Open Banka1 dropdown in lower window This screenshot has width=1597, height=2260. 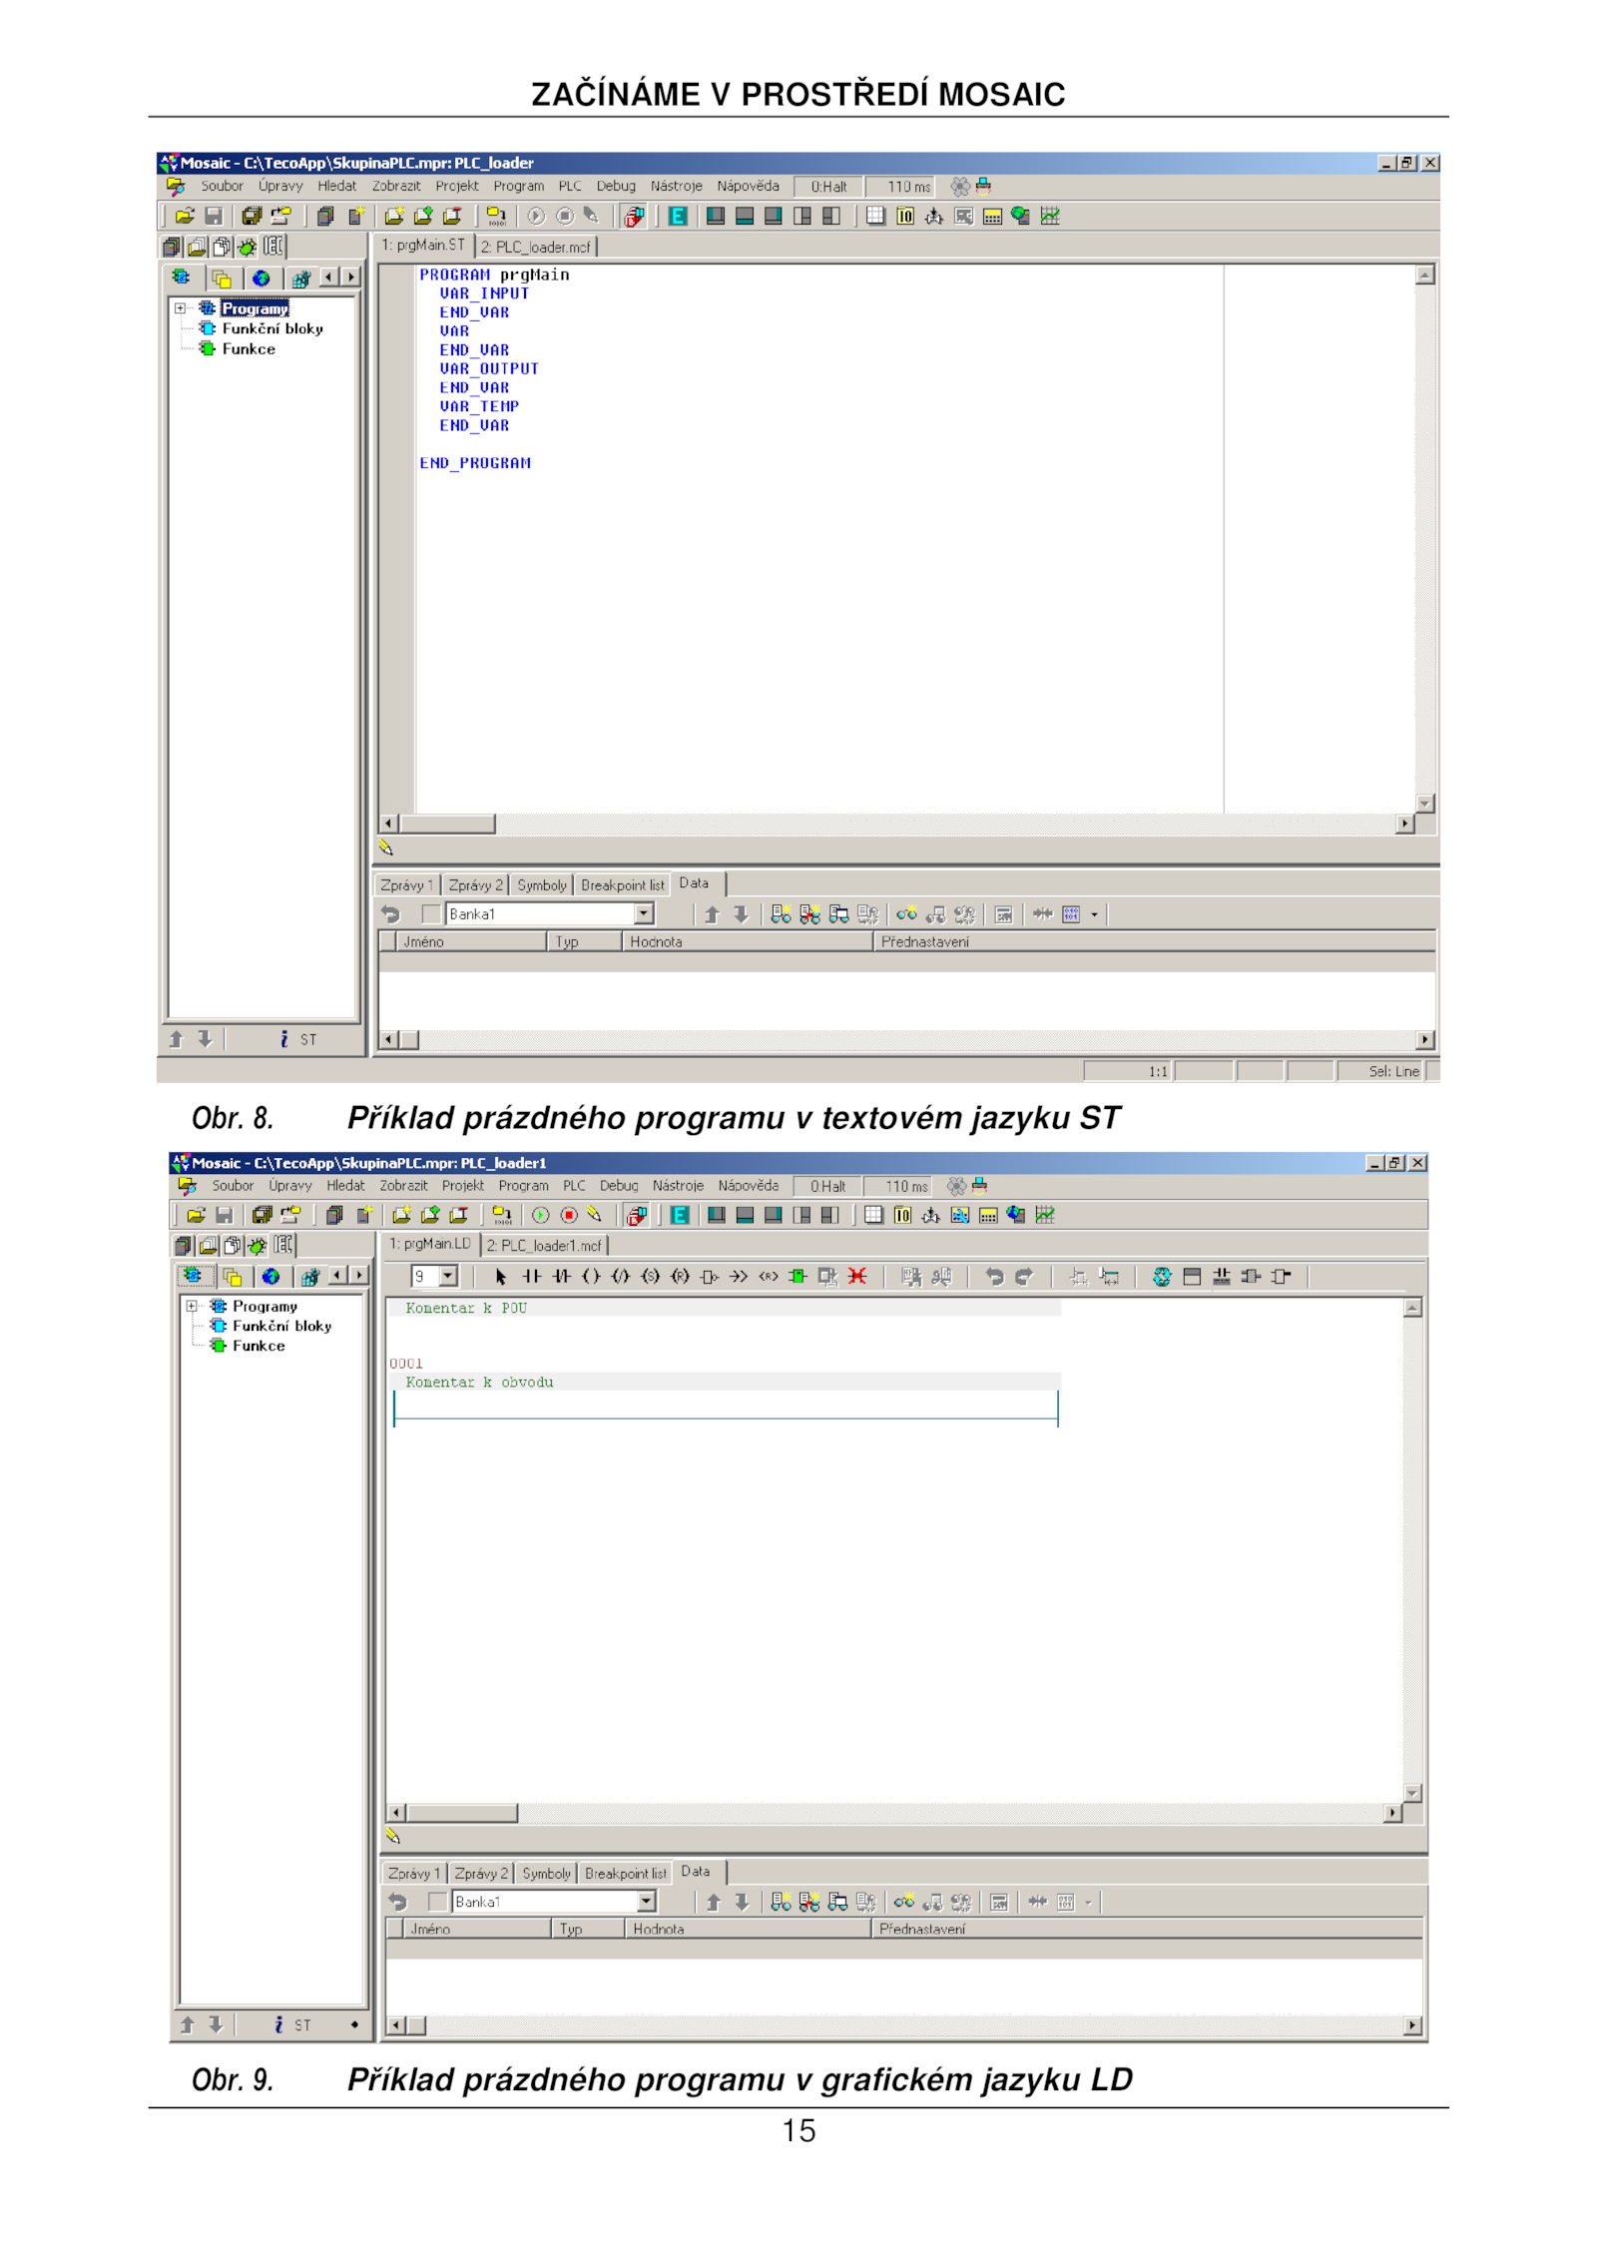tap(647, 1903)
